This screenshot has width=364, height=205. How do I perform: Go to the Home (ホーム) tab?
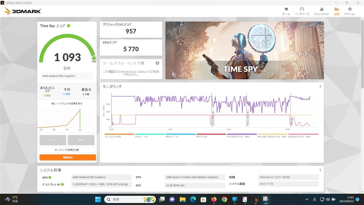[x=286, y=11]
